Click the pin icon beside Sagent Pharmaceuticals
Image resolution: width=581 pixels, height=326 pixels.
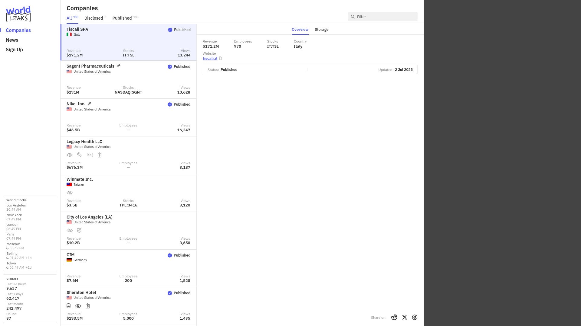point(119,66)
